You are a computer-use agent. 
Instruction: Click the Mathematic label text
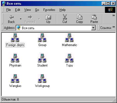click(70, 45)
